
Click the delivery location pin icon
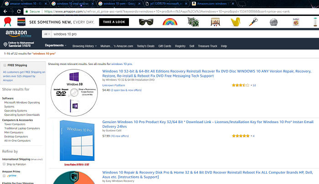(x=5, y=44)
